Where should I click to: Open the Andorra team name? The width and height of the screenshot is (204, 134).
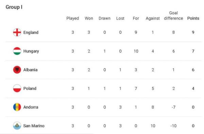pos(31,107)
